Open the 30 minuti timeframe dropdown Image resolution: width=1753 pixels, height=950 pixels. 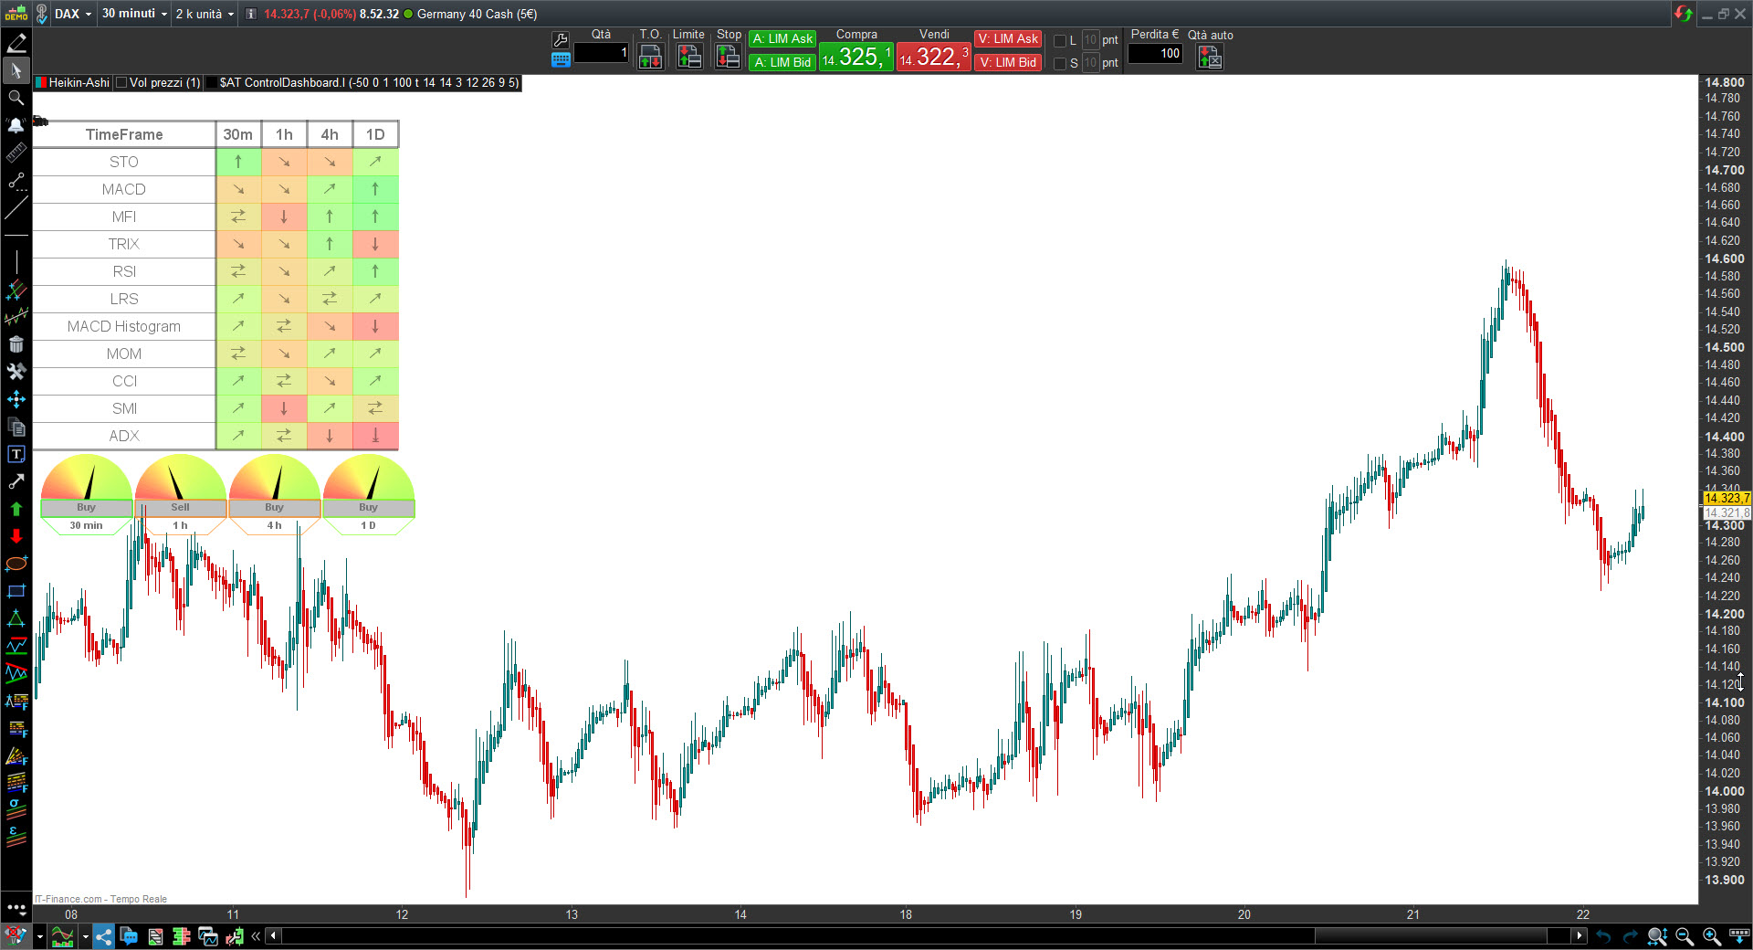coord(134,14)
